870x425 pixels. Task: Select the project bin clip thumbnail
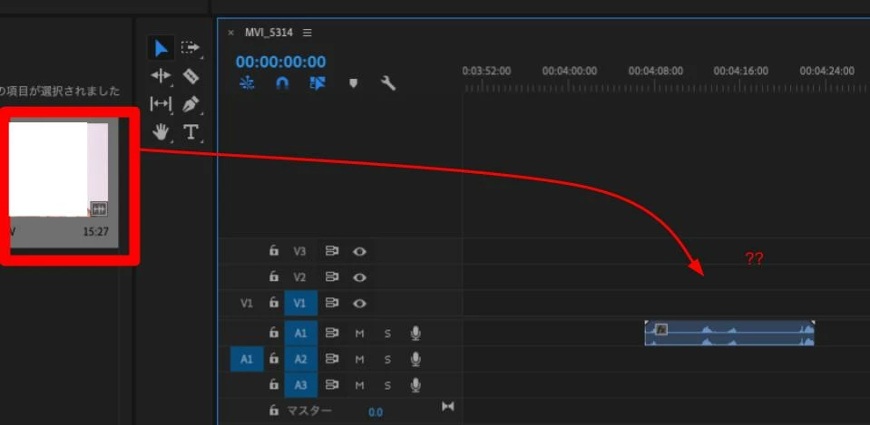(x=58, y=169)
